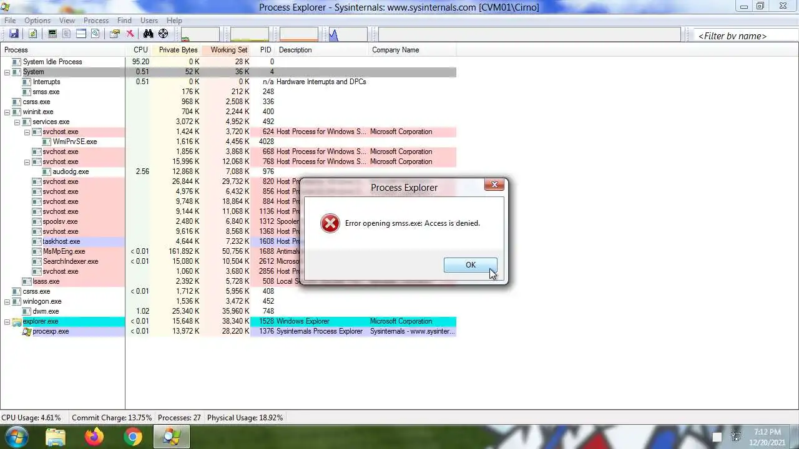Sort by the Process column header
The height and width of the screenshot is (449, 799).
[62, 50]
